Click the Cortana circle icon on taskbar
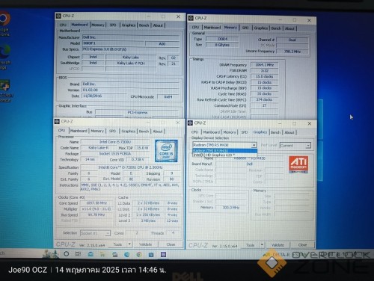Image resolution: width=374 pixels, height=281 pixels. point(67,254)
